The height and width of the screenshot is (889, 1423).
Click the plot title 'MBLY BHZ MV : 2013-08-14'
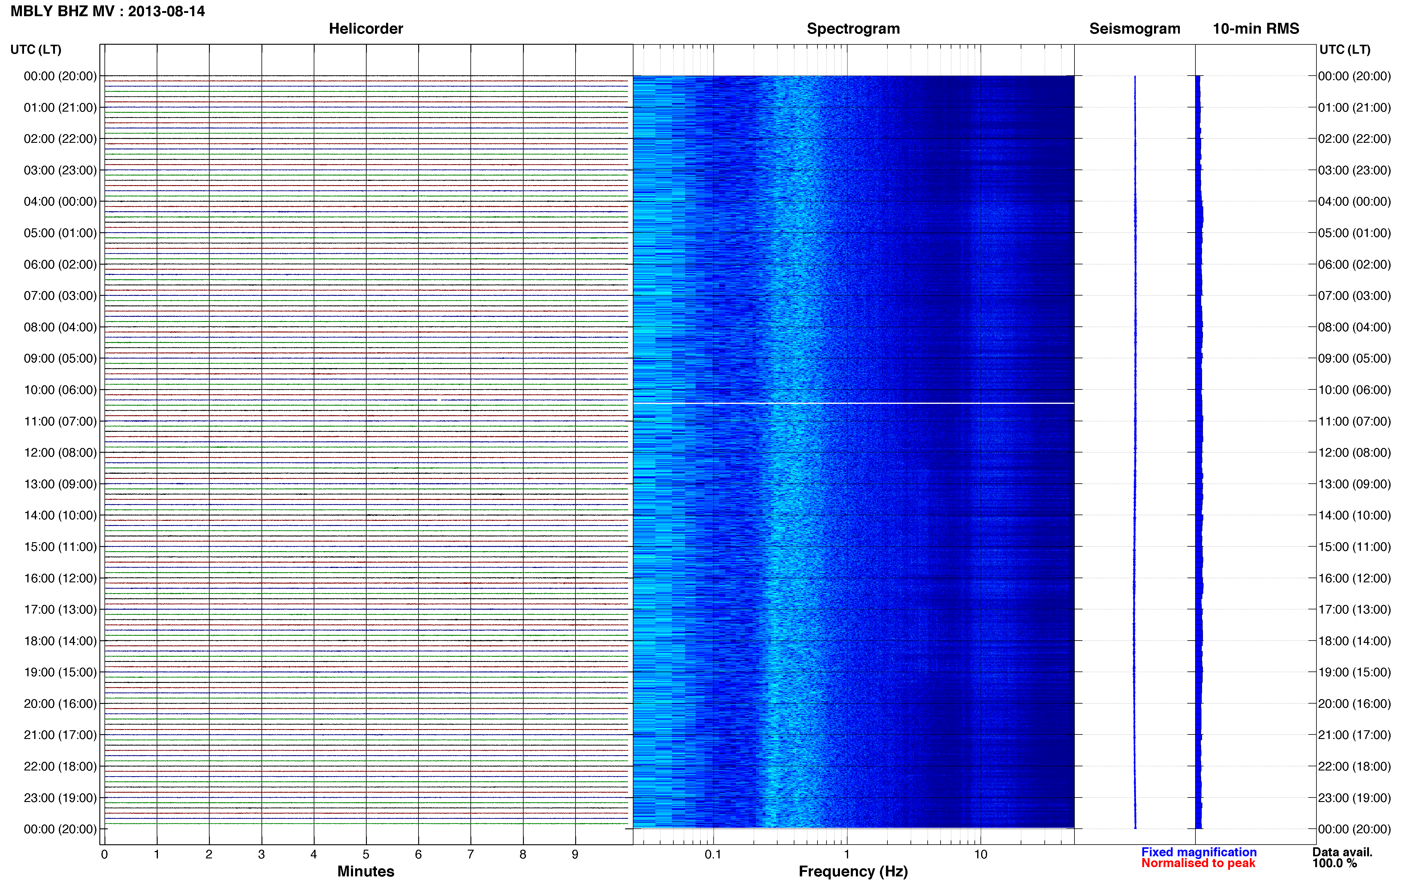108,11
